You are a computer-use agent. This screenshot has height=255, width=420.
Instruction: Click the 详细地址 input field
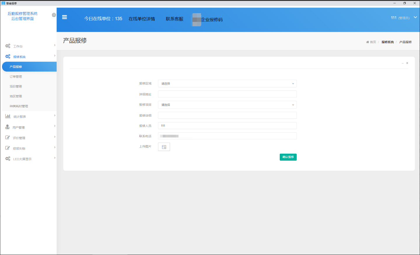(227, 94)
